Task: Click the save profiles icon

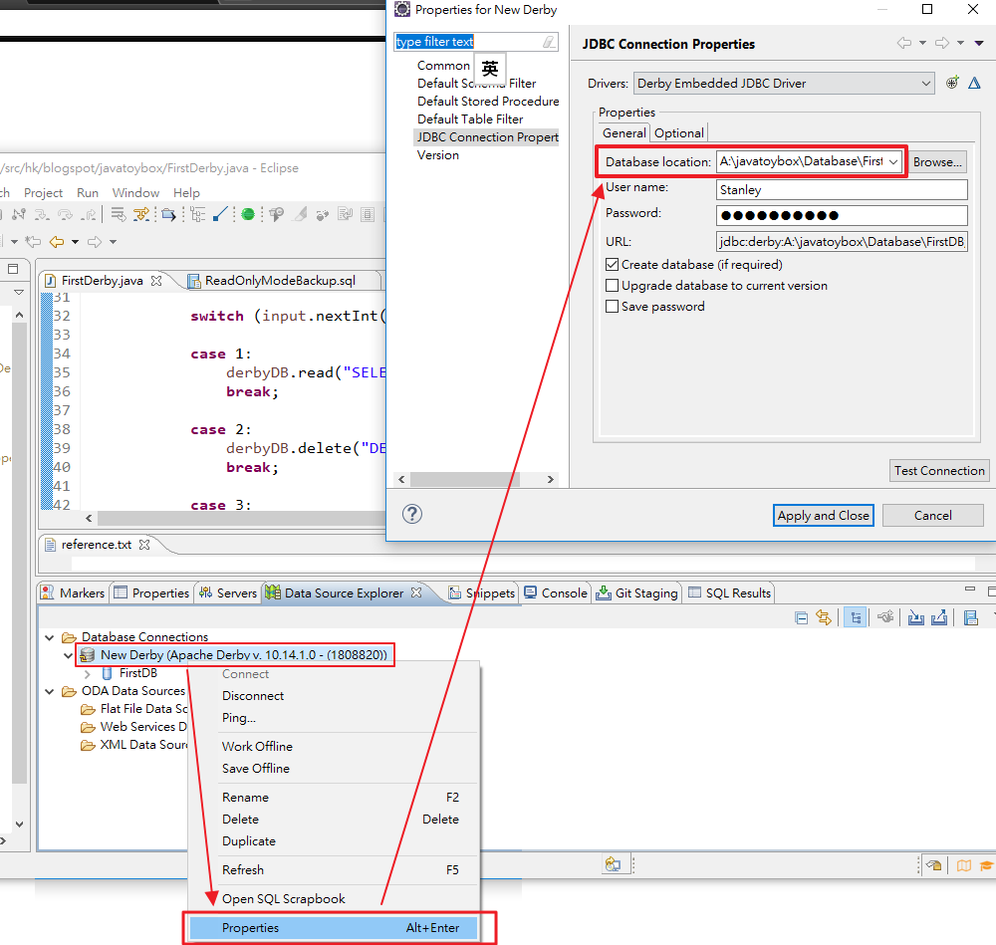Action: click(x=971, y=617)
